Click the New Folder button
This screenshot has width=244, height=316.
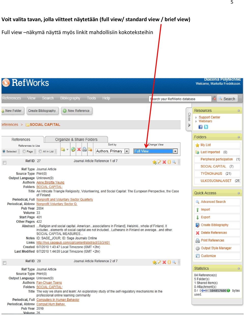pyautogui.click(x=13, y=111)
